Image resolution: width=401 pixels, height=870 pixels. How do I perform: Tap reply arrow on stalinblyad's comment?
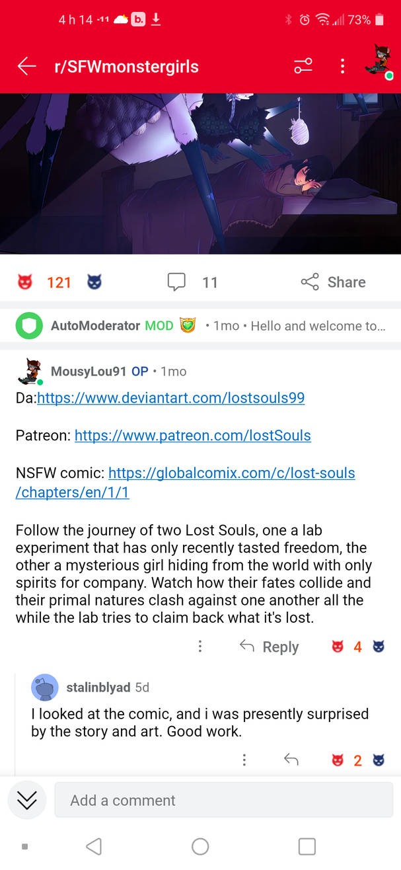click(291, 760)
